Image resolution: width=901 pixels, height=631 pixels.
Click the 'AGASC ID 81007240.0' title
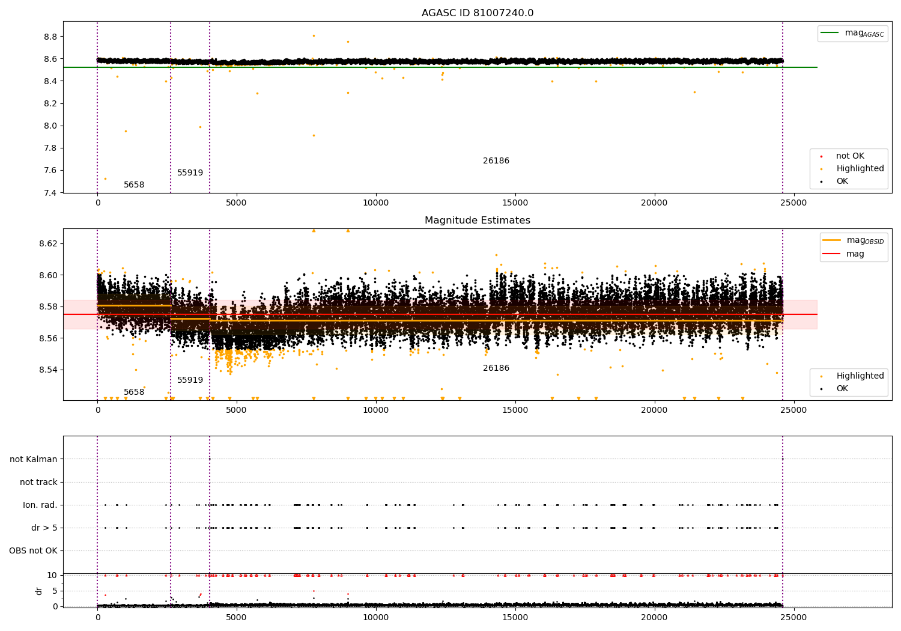478,13
